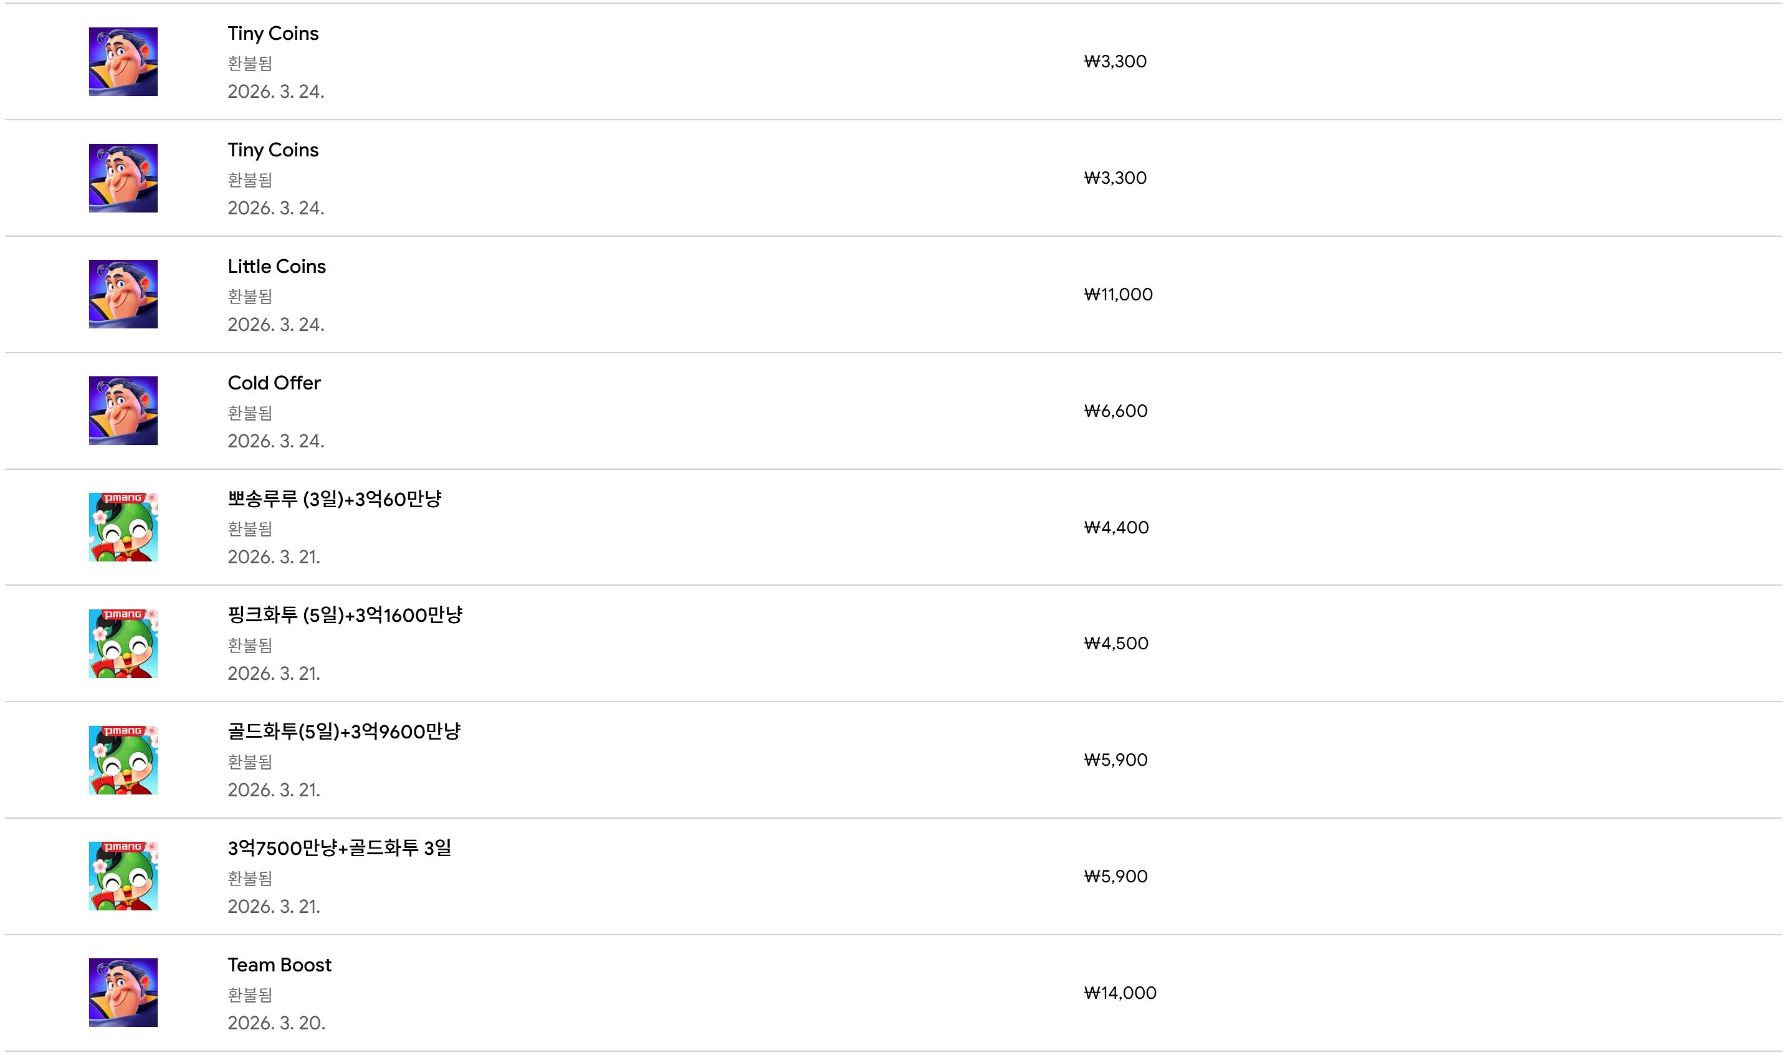Click the pmang icon beside 골드화투(5일)+3억9600만냥
Screen dimensions: 1786x1058
[123, 760]
